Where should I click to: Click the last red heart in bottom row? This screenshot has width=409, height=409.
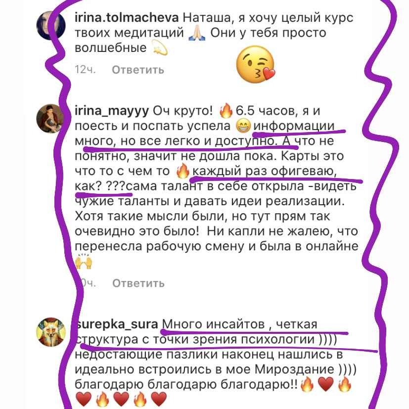[x=159, y=399]
